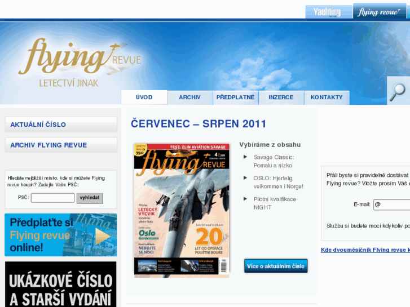Open the PŘEDPLATNÉ menu tab
The width and height of the screenshot is (410, 307).
click(235, 97)
